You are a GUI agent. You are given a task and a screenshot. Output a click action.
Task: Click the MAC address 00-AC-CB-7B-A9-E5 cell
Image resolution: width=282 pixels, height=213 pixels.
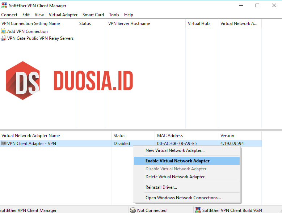[x=177, y=143]
